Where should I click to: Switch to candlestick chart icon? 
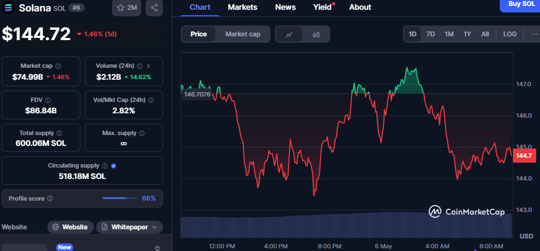pos(316,34)
